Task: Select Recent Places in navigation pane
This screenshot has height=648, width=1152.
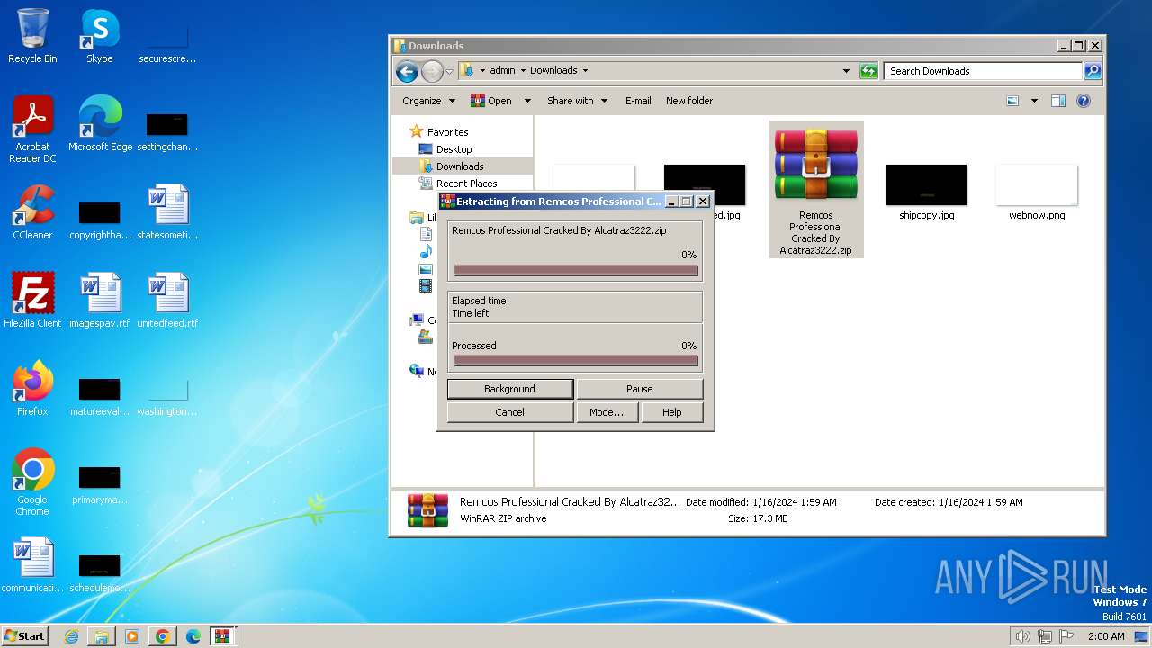Action: [x=466, y=184]
